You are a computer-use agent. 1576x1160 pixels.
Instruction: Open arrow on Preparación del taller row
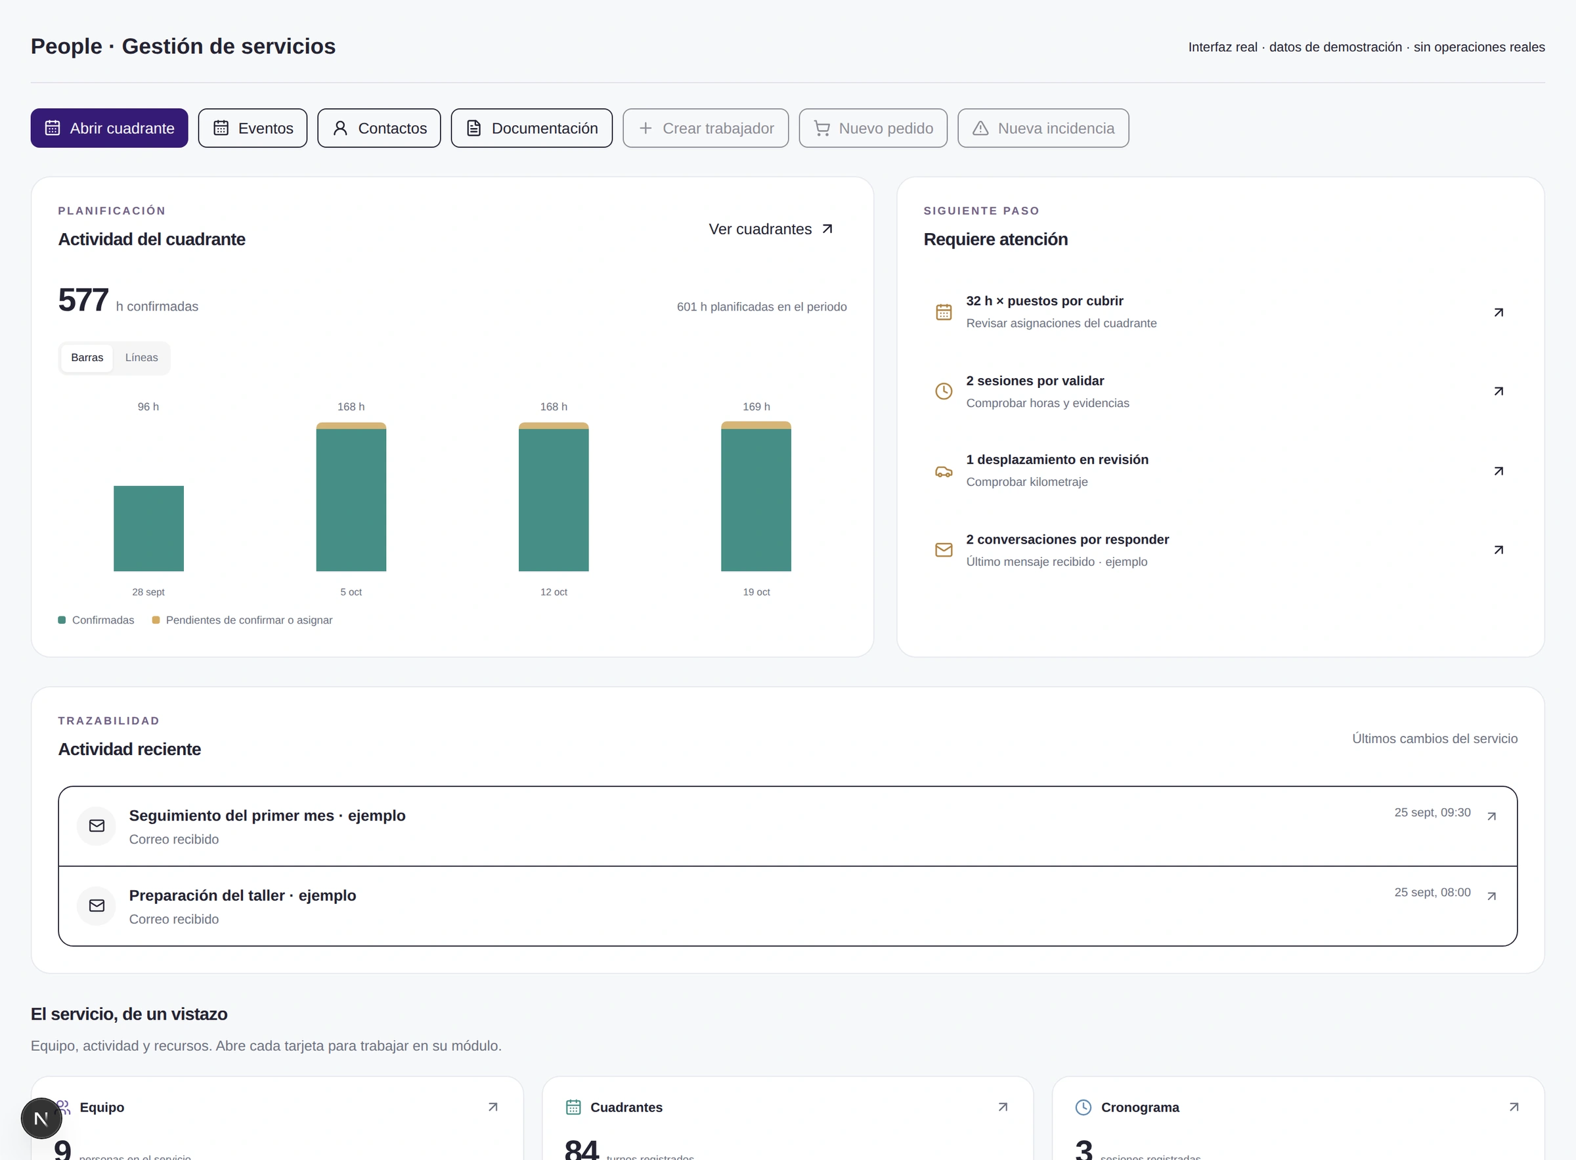pos(1492,896)
